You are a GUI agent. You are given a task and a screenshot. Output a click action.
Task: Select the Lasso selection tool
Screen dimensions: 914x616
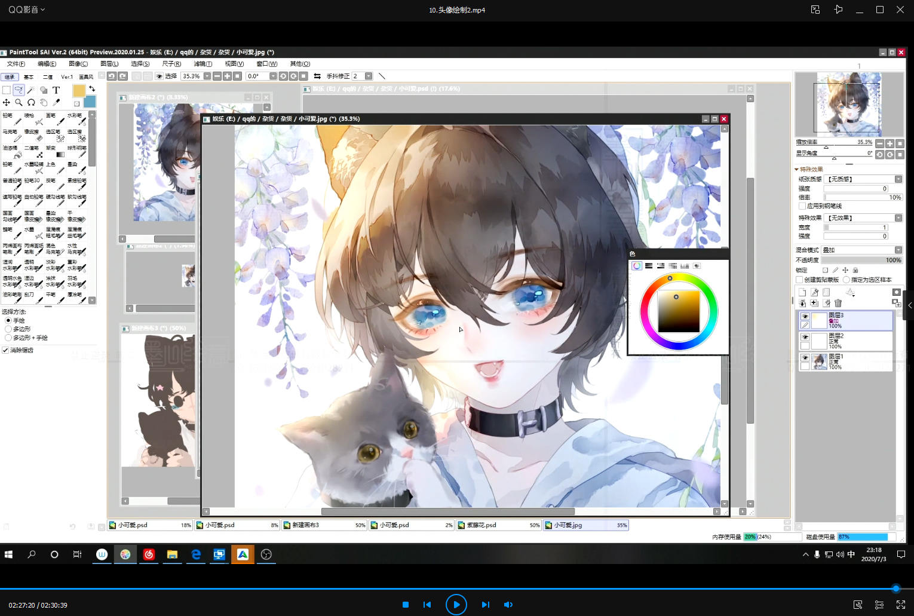coord(19,90)
